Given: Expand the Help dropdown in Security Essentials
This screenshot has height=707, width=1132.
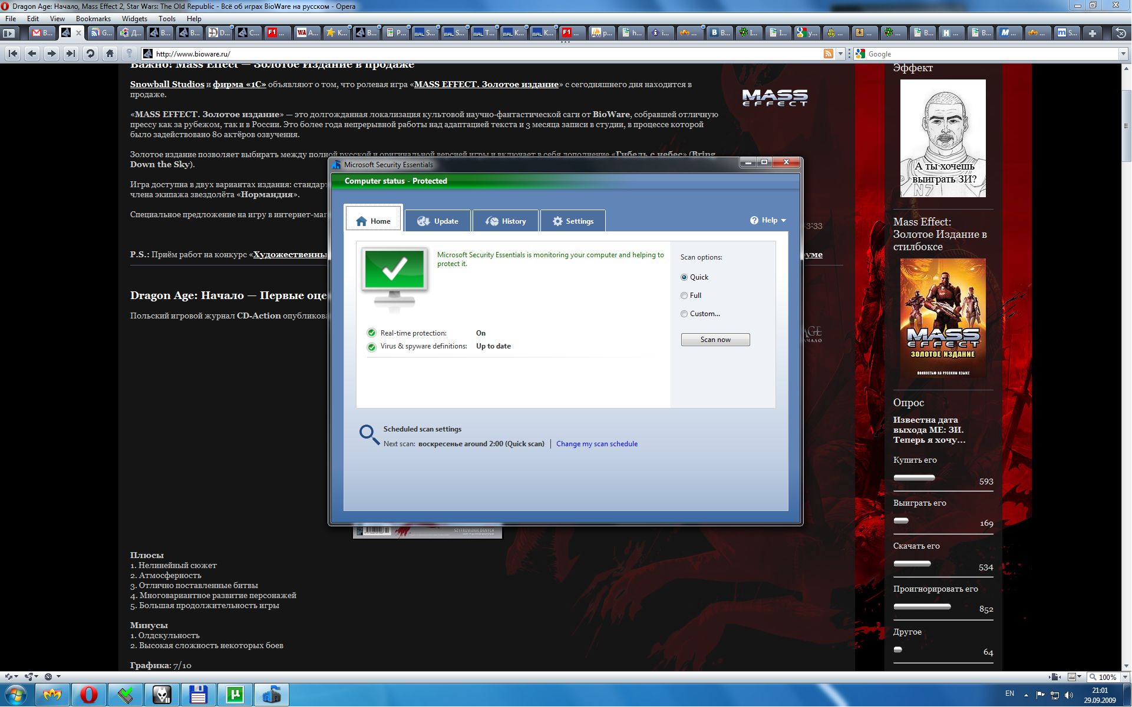Looking at the screenshot, I should click(x=768, y=220).
